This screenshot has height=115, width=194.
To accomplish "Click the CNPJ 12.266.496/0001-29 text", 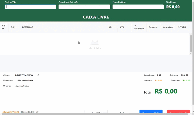I will click(30, 112).
